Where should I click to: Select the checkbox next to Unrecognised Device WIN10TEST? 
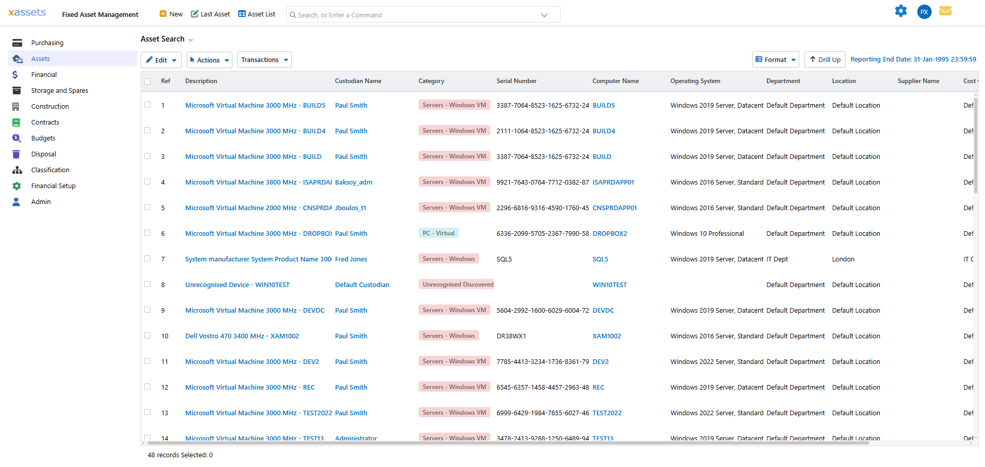coord(147,284)
